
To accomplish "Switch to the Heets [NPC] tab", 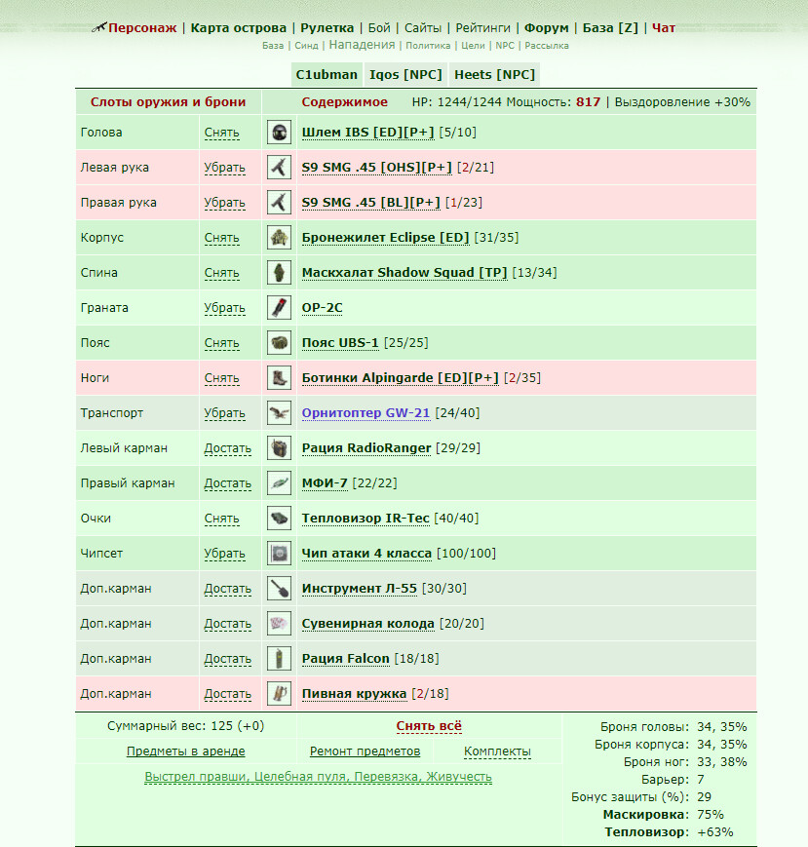I will [x=494, y=74].
